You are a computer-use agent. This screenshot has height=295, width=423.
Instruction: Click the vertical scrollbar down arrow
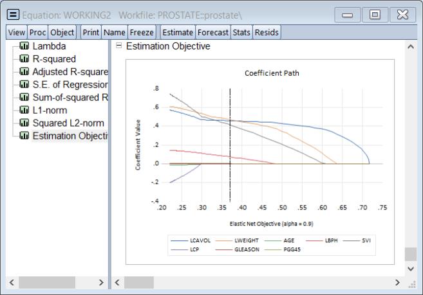(x=410, y=269)
